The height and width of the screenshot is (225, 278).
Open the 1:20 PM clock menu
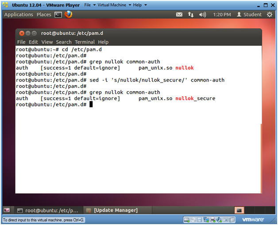pyautogui.click(x=222, y=15)
